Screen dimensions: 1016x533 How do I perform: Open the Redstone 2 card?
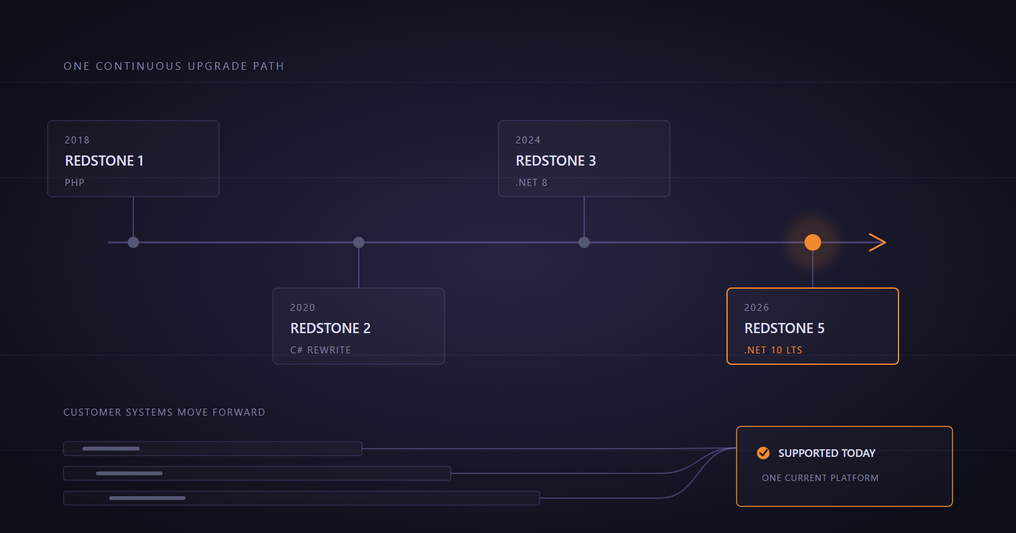point(359,326)
